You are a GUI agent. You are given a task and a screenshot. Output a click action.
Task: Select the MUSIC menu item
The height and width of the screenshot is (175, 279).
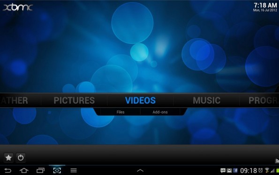point(207,100)
